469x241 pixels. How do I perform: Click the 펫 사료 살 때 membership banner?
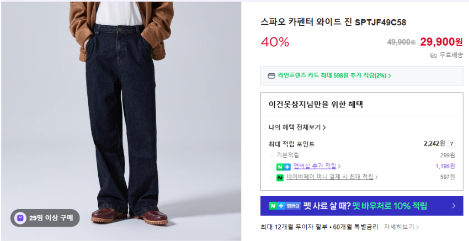(361, 206)
